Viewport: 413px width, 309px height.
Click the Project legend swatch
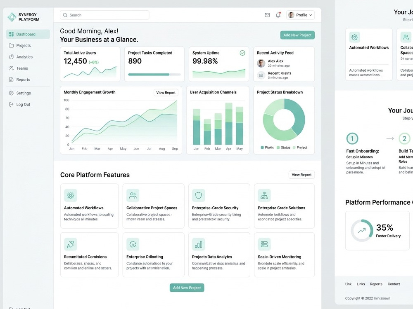point(294,147)
